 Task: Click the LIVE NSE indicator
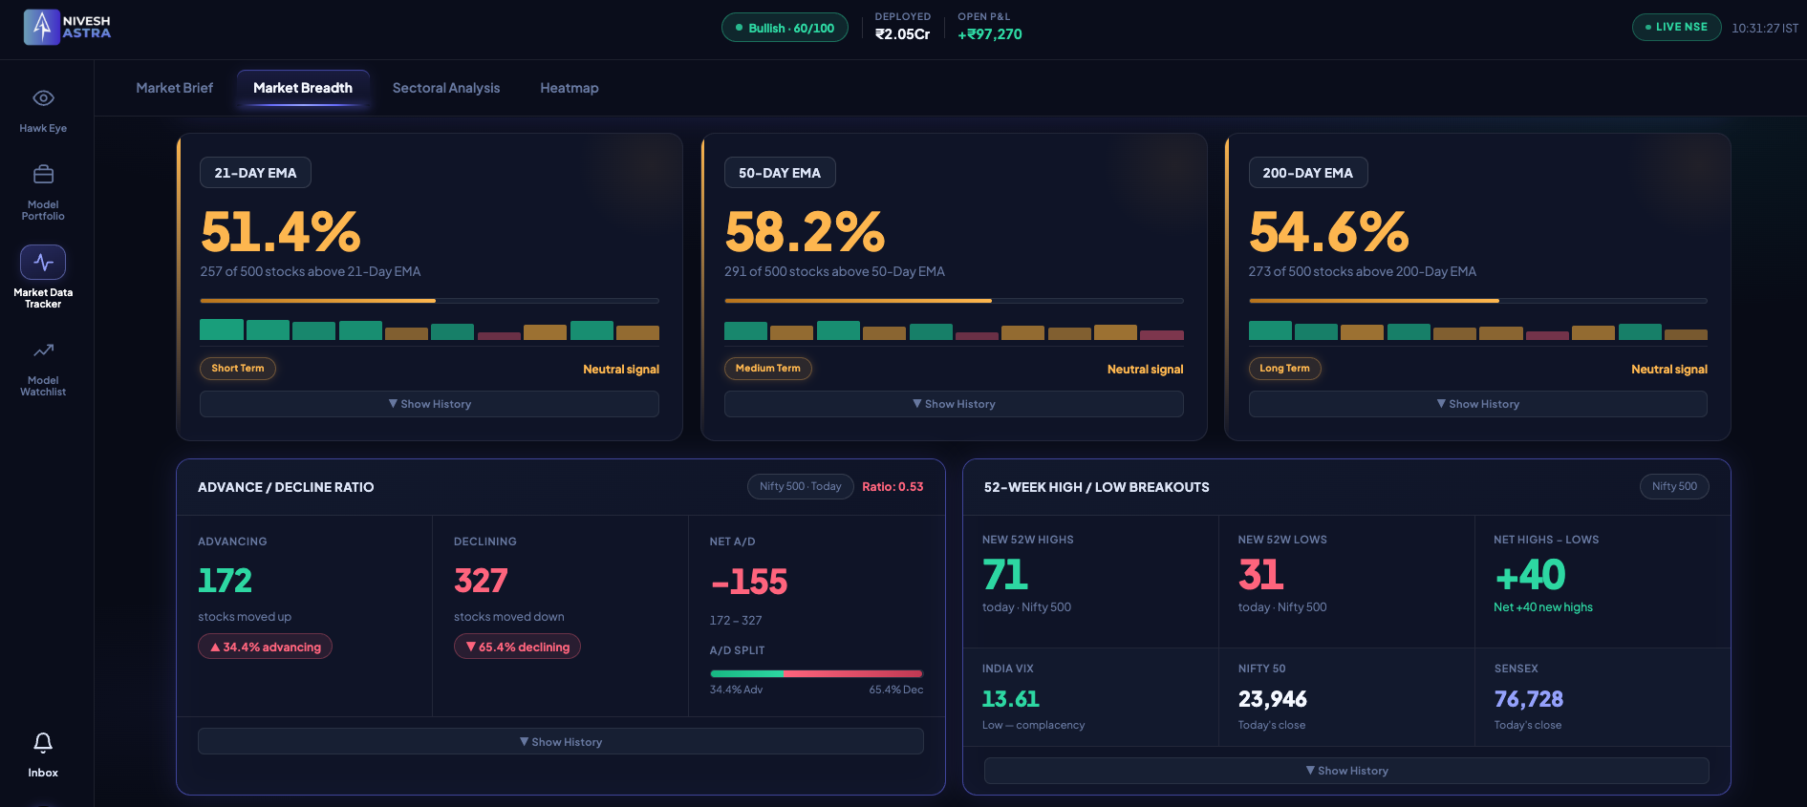click(1676, 27)
